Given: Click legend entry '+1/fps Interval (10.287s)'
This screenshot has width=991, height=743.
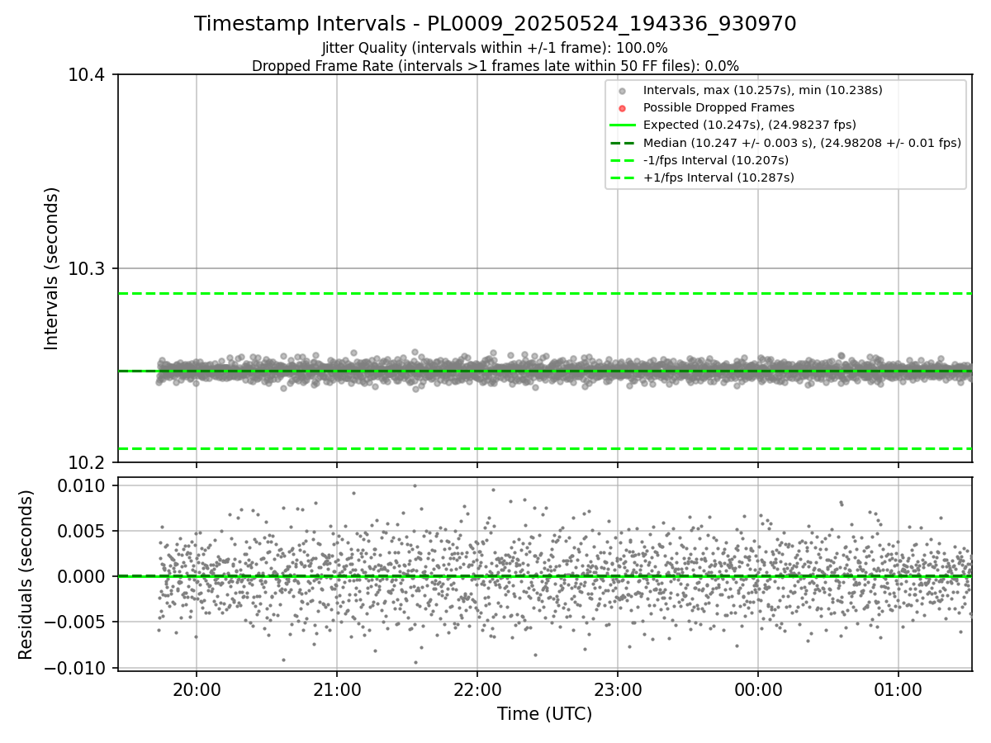Looking at the screenshot, I should point(718,177).
